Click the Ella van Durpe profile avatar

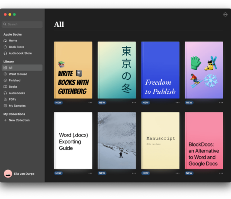pos(8,174)
